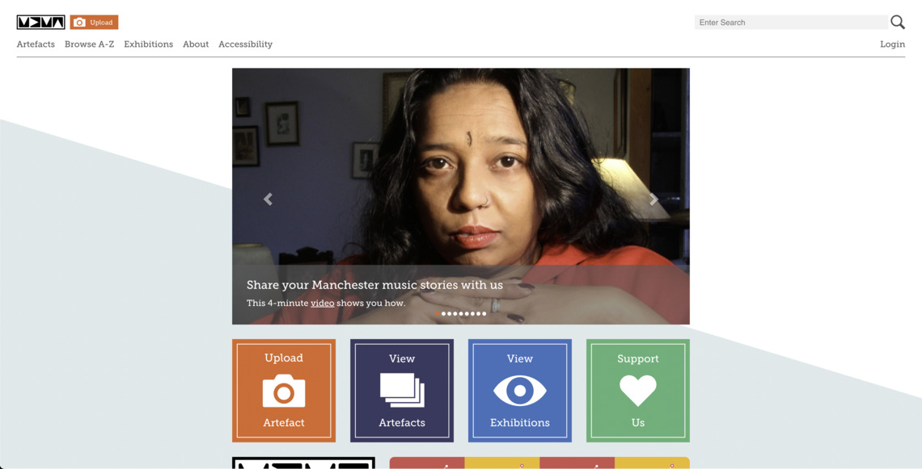Follow the underlined video link in caption
Image resolution: width=922 pixels, height=469 pixels.
pos(322,303)
